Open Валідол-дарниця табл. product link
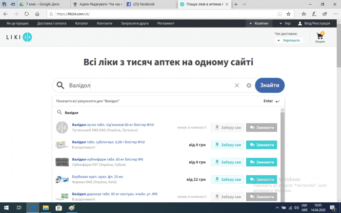Image resolution: width=341 pixels, height=213 pixels. coord(115,194)
